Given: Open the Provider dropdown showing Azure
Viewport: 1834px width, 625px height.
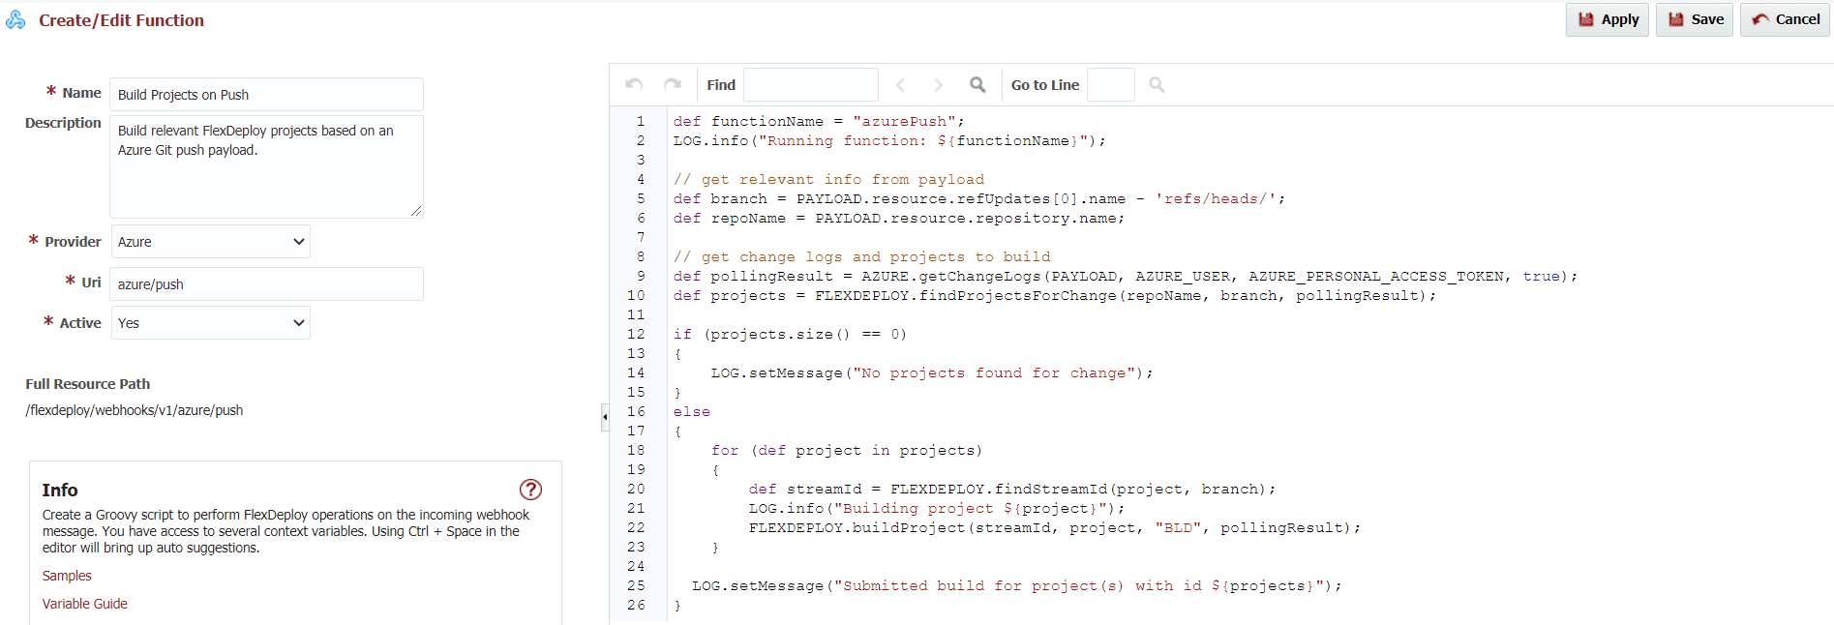Looking at the screenshot, I should coord(211,242).
